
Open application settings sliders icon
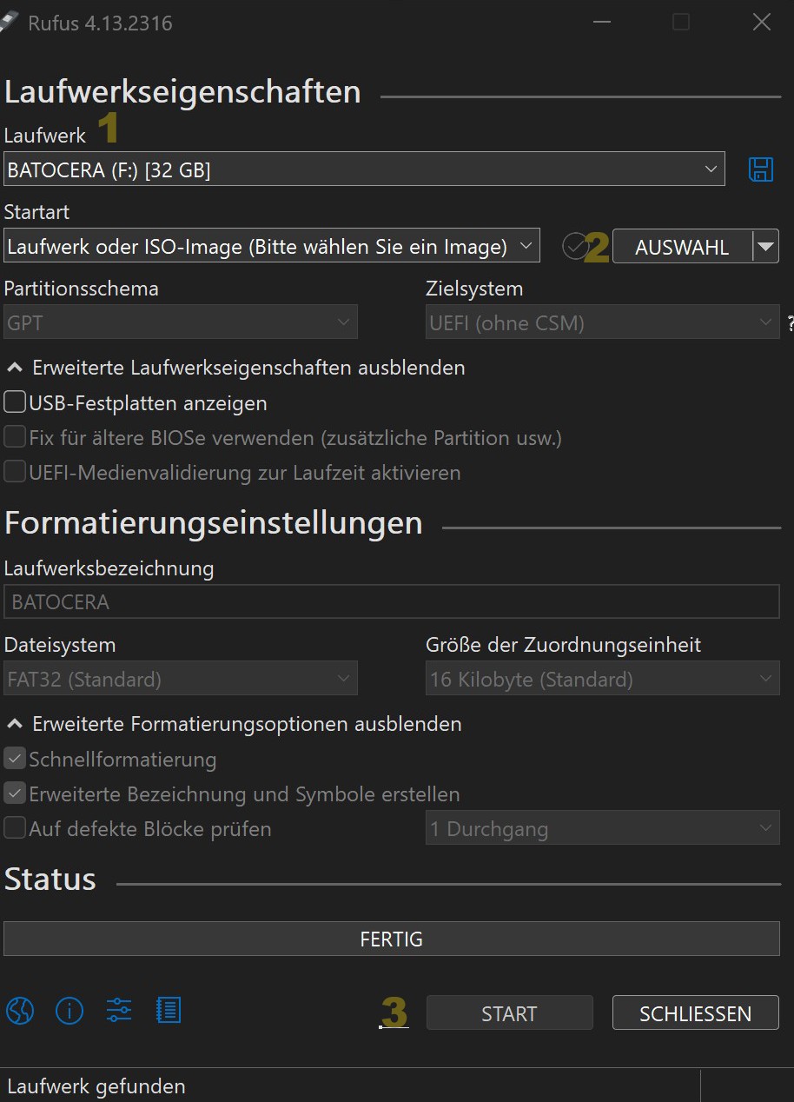click(119, 1010)
